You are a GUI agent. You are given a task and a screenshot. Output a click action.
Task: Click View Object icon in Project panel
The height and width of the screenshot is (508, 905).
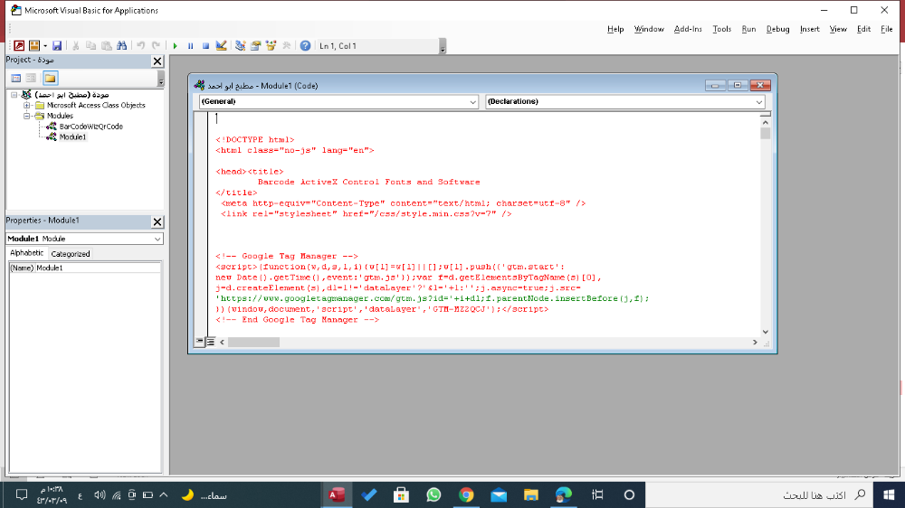pyautogui.click(x=31, y=78)
